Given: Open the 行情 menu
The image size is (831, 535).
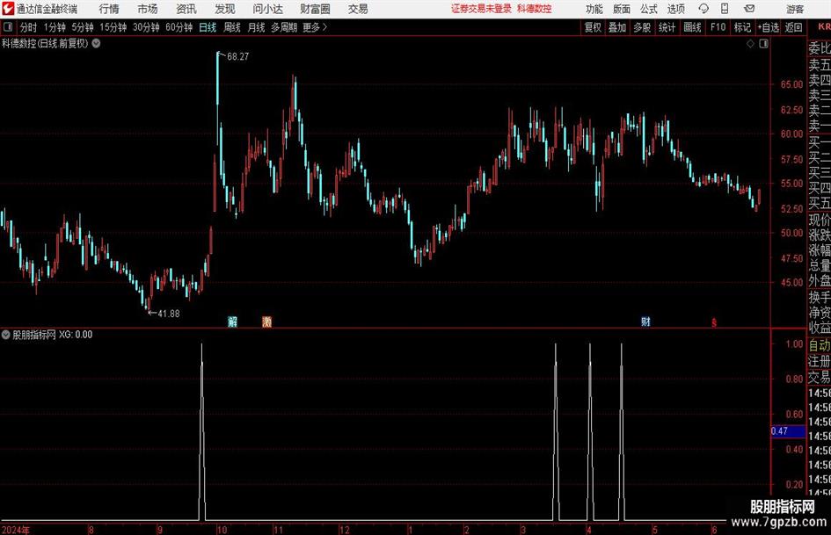Looking at the screenshot, I should click(109, 9).
